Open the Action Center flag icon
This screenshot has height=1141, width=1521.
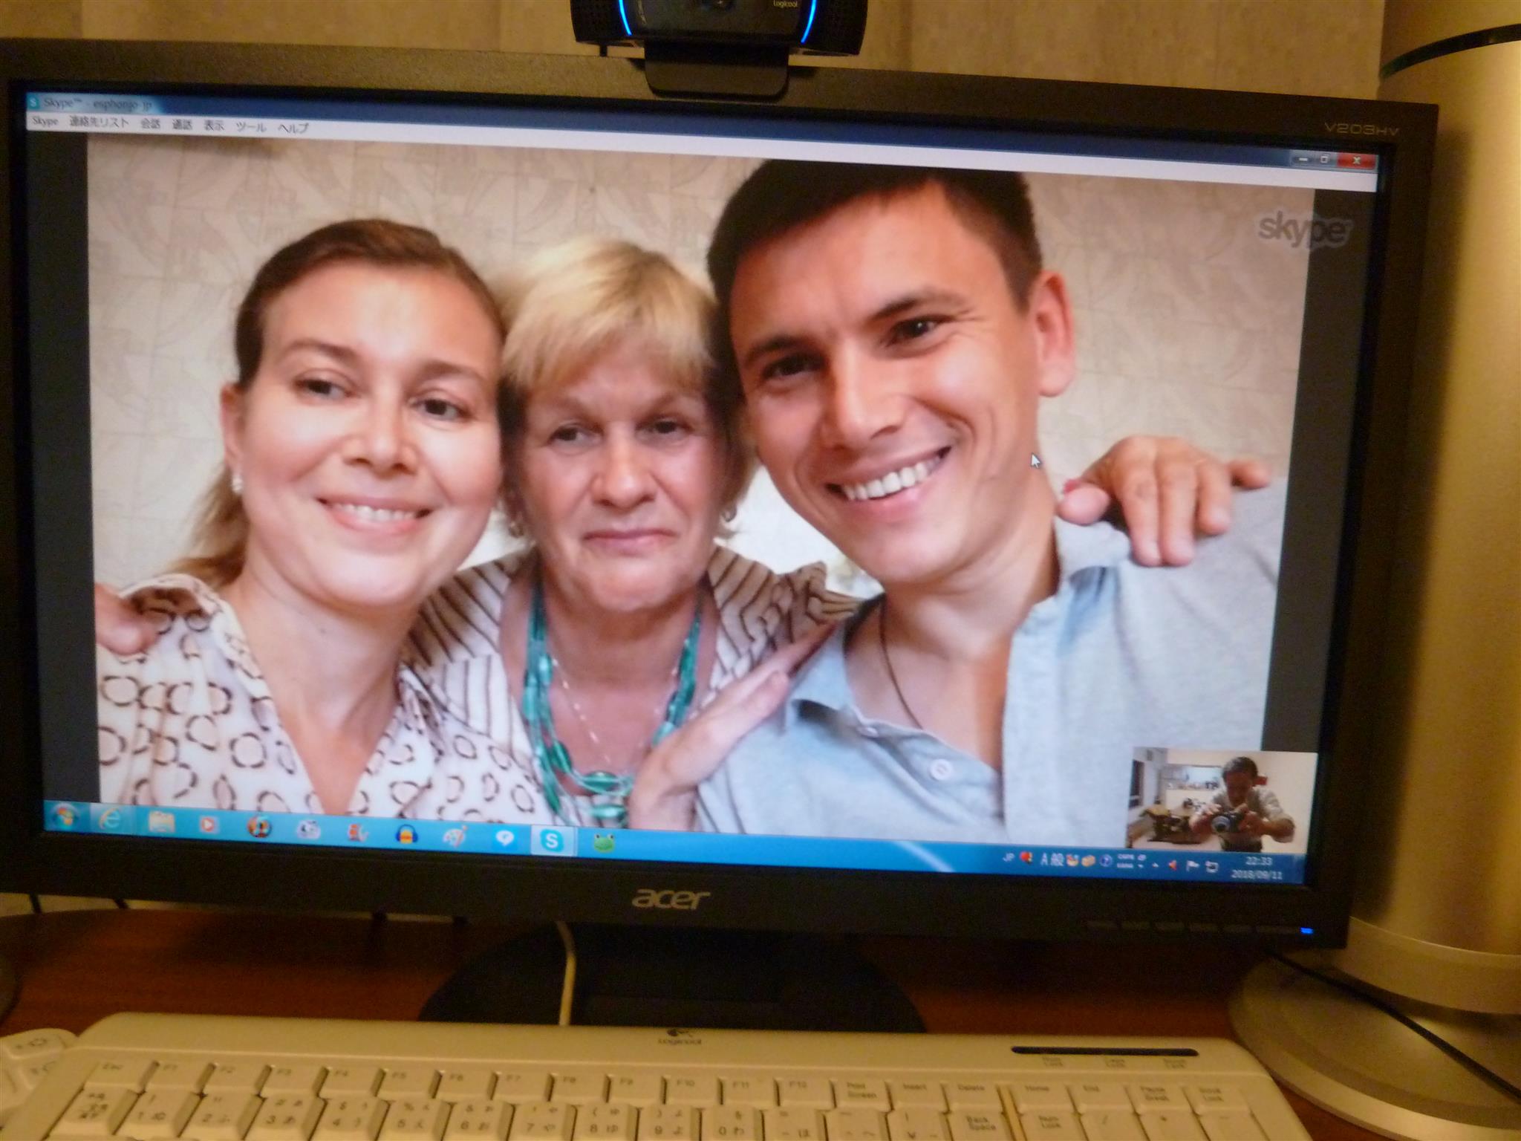coord(1193,866)
